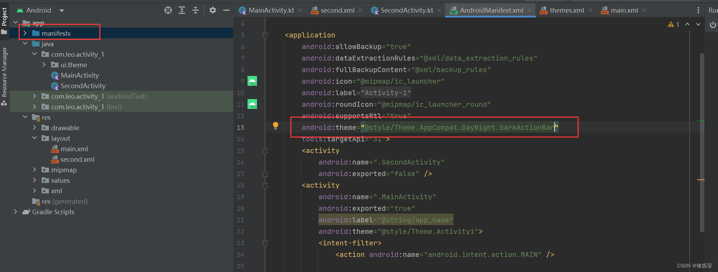
Task: Select SecondActivity class in tree
Action: 83,86
